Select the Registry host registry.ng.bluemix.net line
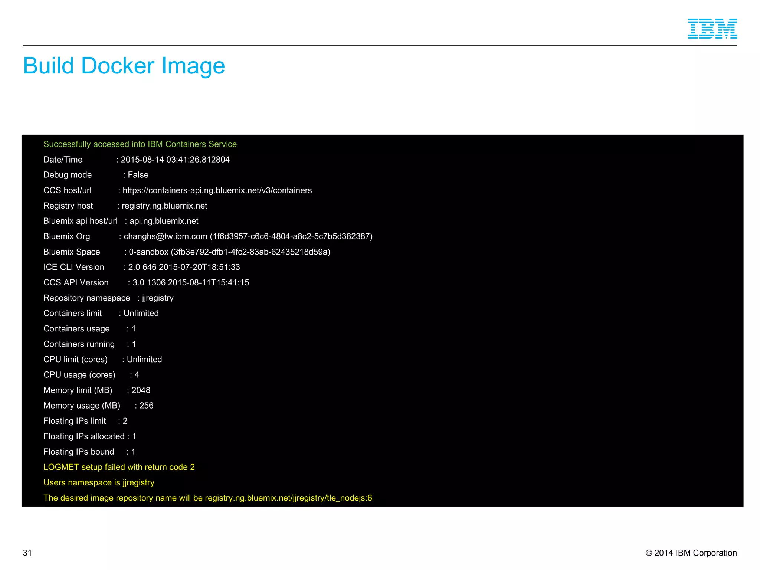This screenshot has height=570, width=760. click(x=125, y=206)
